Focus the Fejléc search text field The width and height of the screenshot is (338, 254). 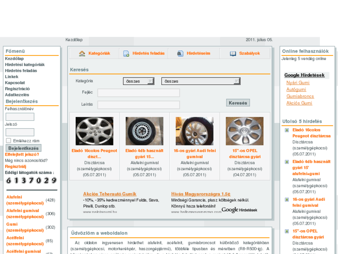click(139, 93)
